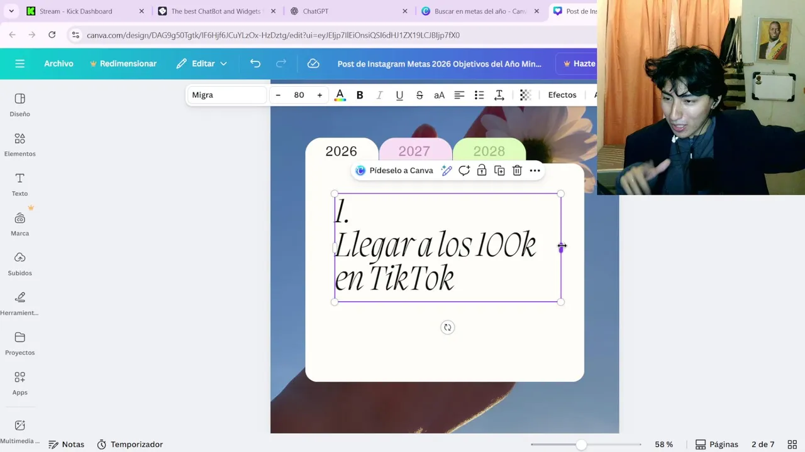Open the text color picker
The width and height of the screenshot is (805, 452).
click(340, 95)
